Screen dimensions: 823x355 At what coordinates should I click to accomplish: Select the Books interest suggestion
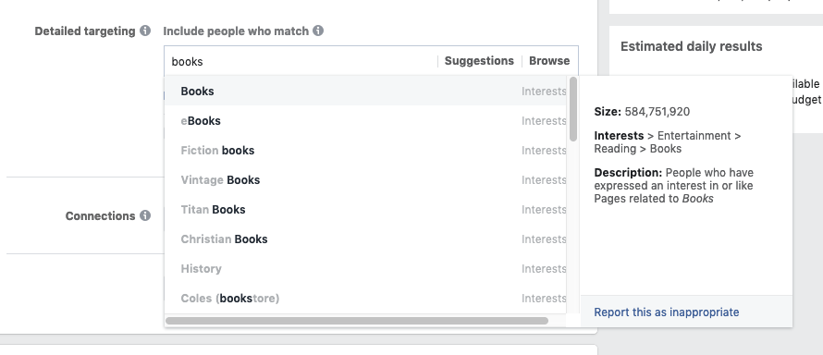click(366, 91)
